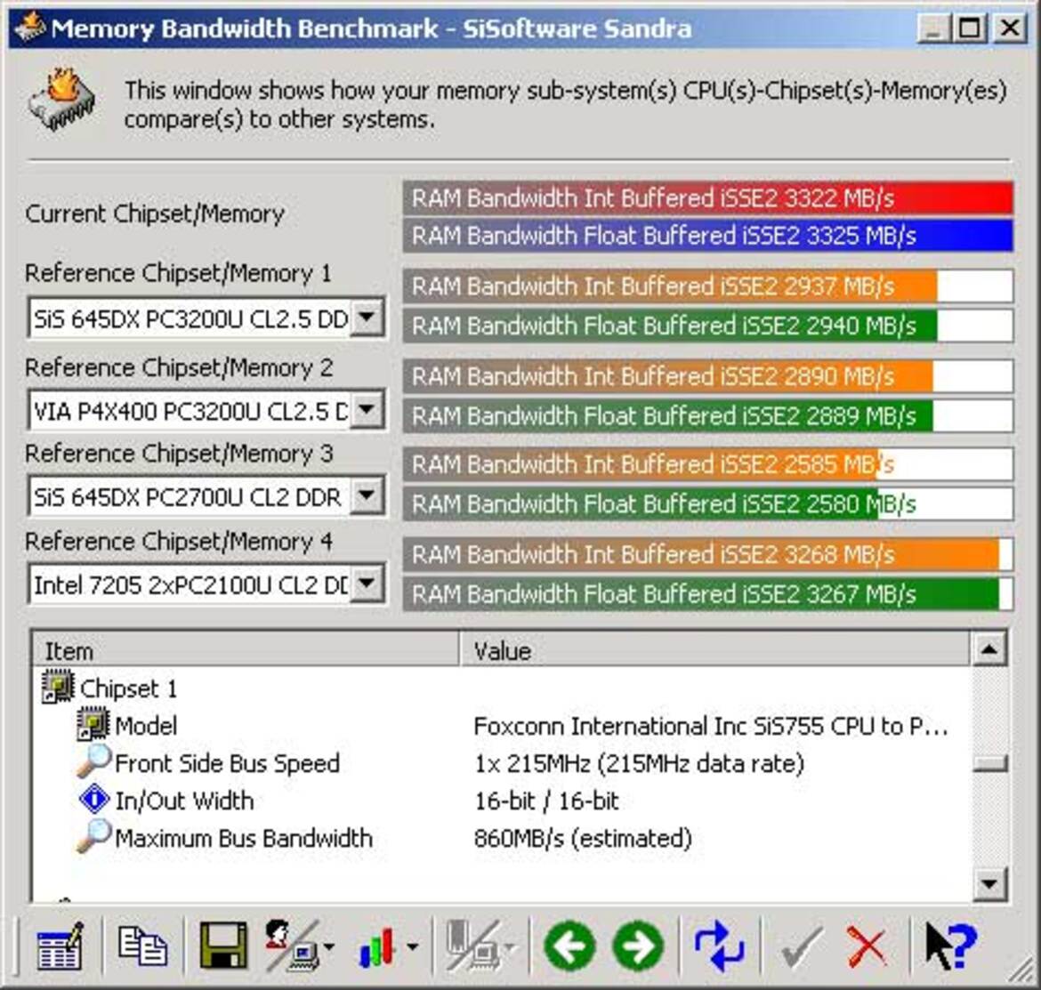Click the Reference Chipset/Memory 4 label
This screenshot has height=990, width=1041.
point(179,541)
